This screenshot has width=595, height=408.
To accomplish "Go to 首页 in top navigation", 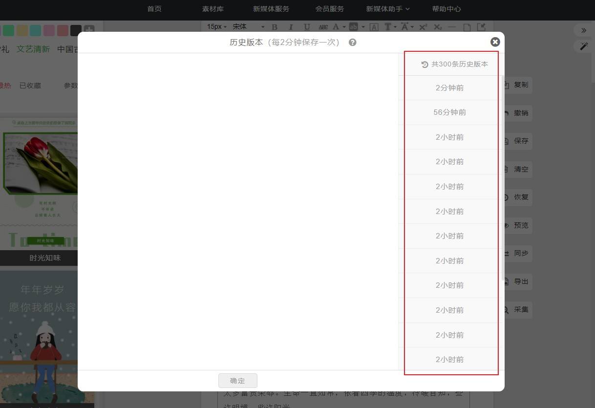I will [154, 9].
